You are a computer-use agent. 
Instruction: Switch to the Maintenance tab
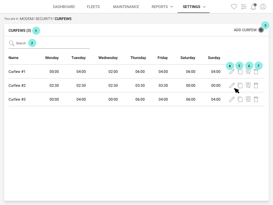point(126,7)
